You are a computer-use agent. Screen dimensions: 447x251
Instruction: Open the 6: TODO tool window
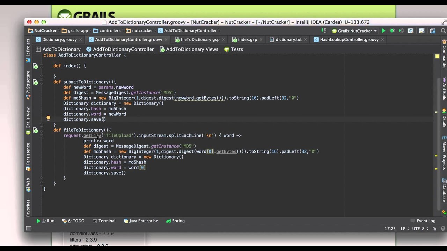click(x=73, y=221)
